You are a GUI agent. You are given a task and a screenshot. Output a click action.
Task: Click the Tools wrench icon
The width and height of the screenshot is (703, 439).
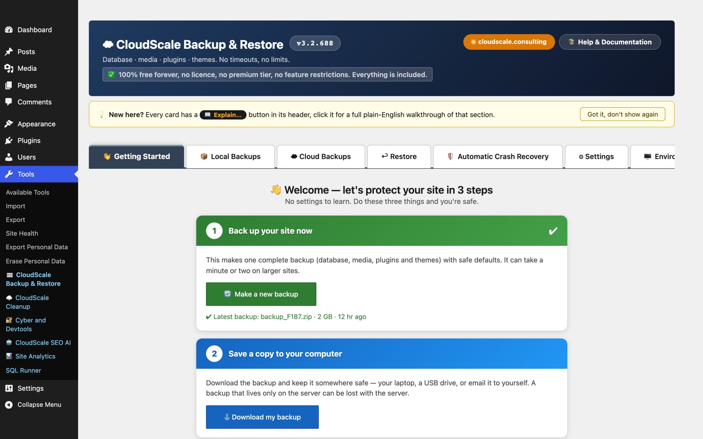coord(9,174)
